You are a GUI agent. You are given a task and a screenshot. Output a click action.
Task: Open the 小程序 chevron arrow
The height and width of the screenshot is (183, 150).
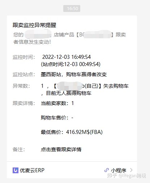click(x=131, y=170)
